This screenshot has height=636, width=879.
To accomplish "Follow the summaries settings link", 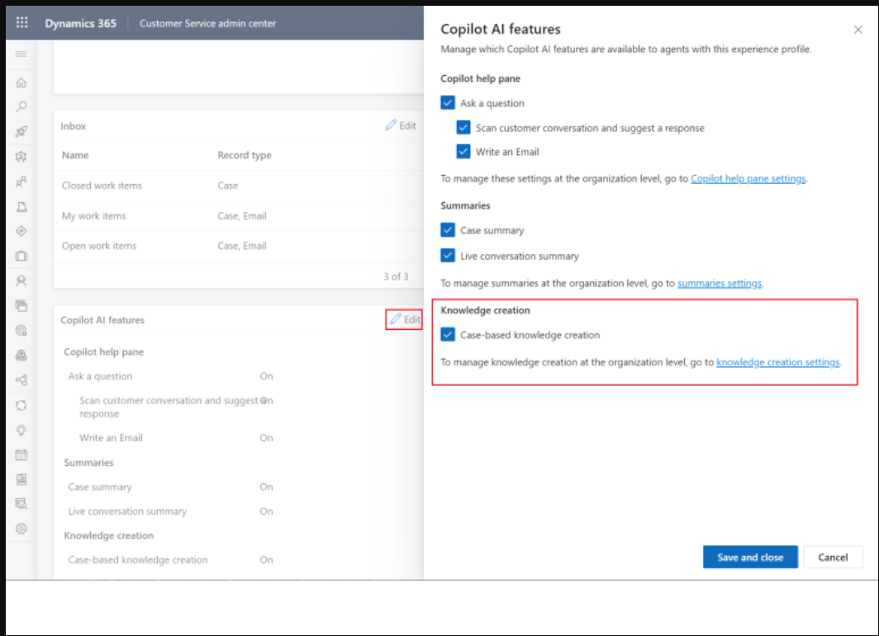I will [x=719, y=283].
